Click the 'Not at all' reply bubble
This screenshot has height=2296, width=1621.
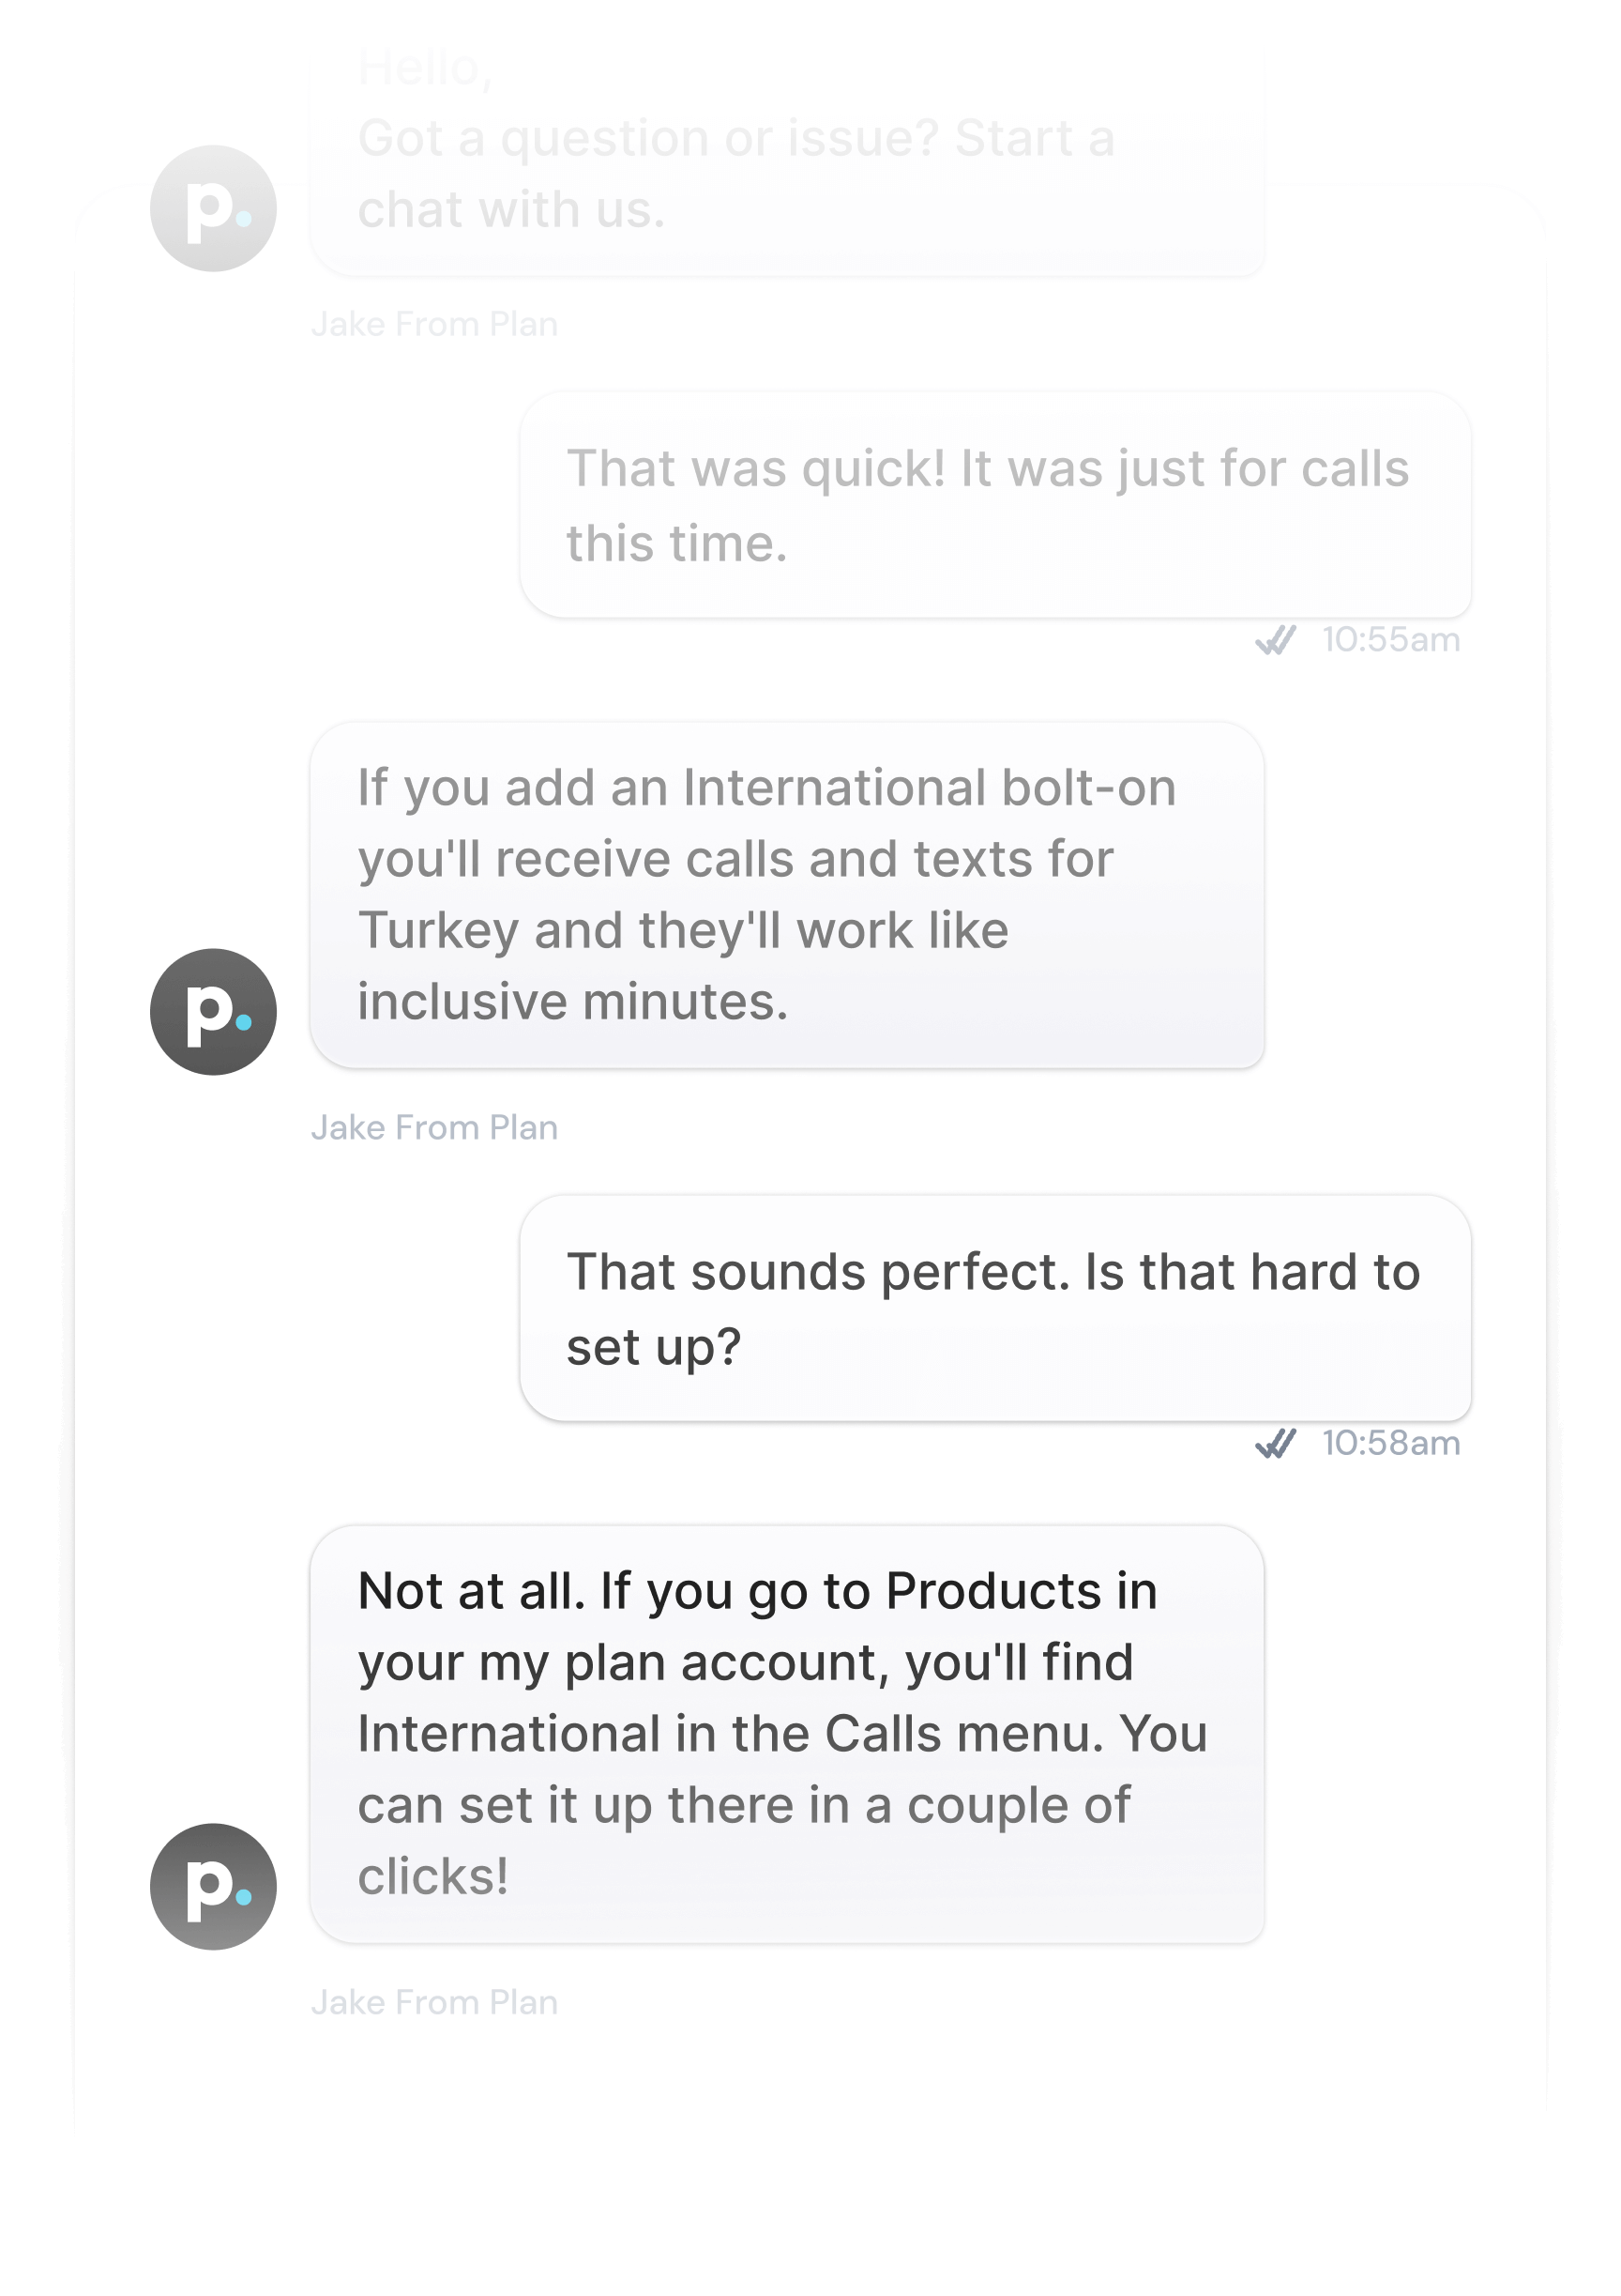pyautogui.click(x=789, y=1735)
